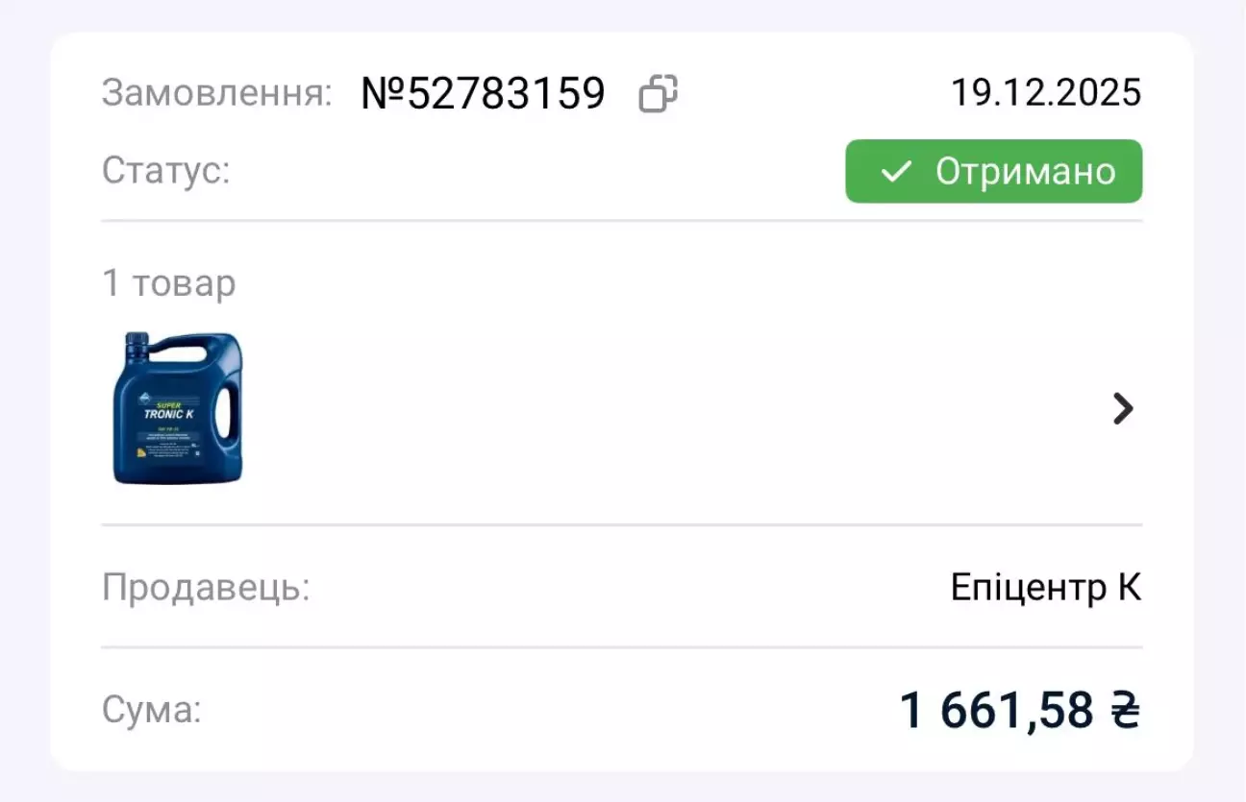
Task: Click the order date 19.12.2025
Action: point(1045,93)
